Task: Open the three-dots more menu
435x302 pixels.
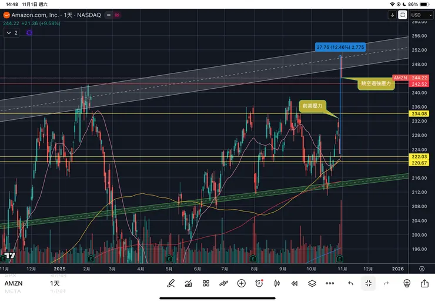Action: click(330, 283)
